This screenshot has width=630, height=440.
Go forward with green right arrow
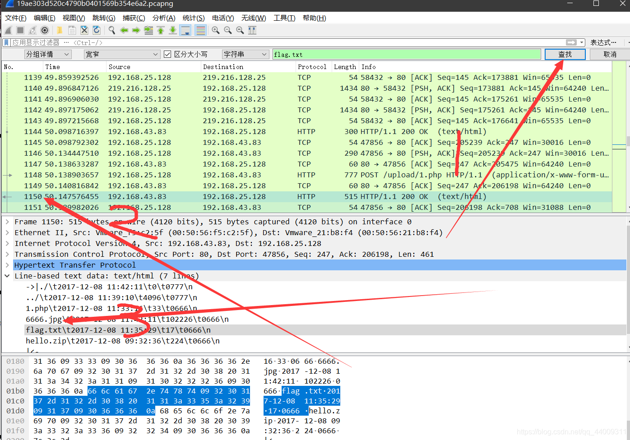click(136, 30)
